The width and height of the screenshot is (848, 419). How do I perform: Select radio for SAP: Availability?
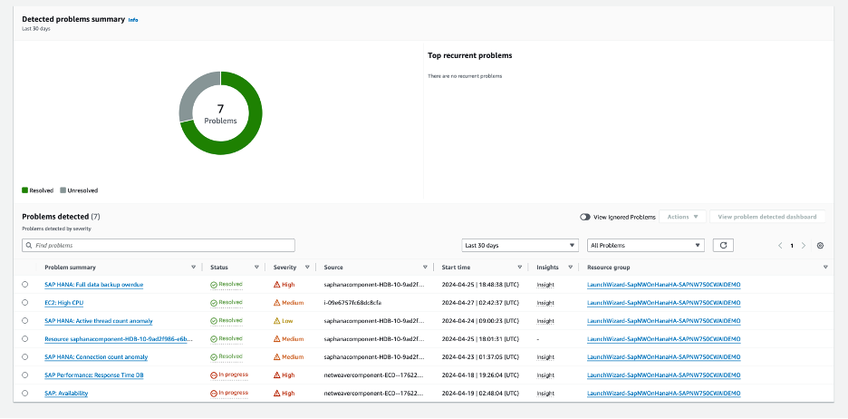point(24,393)
